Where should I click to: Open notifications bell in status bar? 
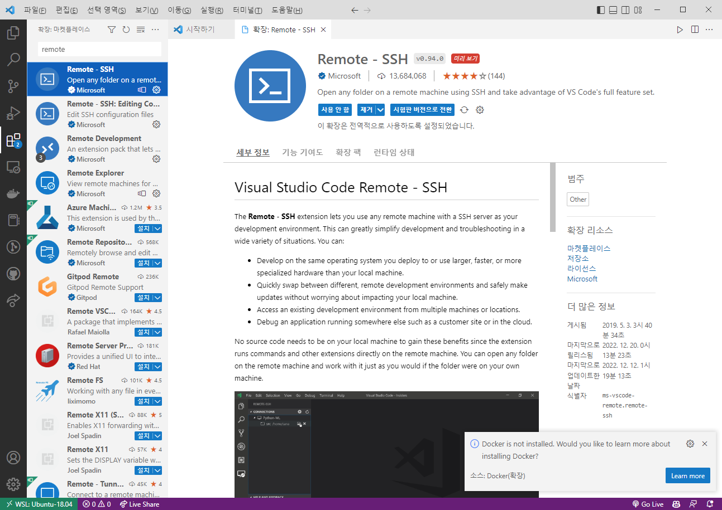pyautogui.click(x=709, y=504)
